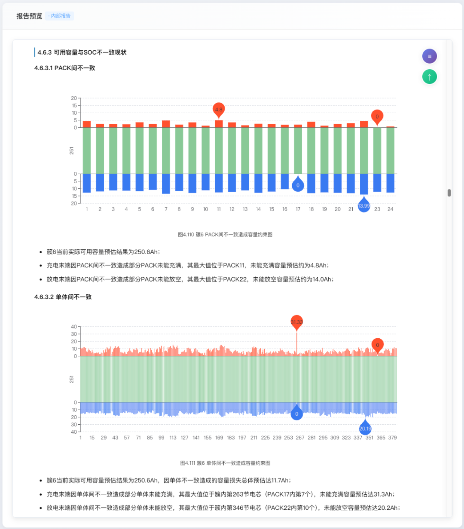464x529 pixels.
Task: Click the report scrollbar thumb
Action: [449, 193]
